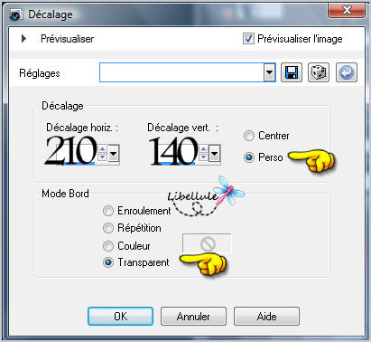Click the Décalage vert. : label
This screenshot has width=371, height=342.
[x=182, y=128]
